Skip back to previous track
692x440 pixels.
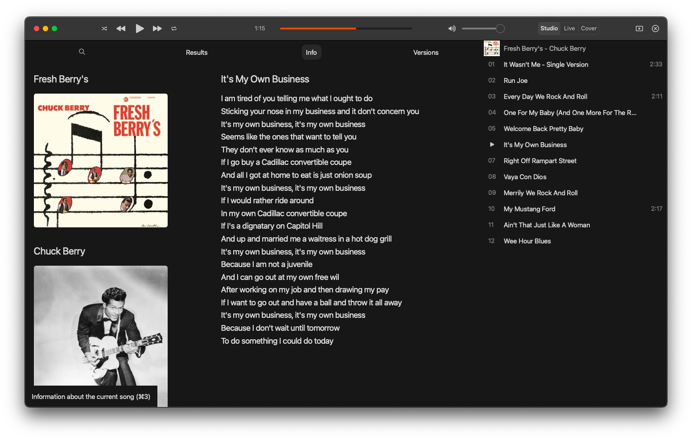(121, 29)
